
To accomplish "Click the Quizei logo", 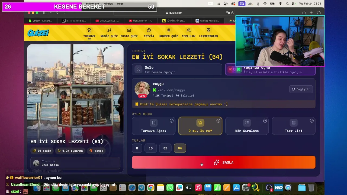I will (38, 33).
